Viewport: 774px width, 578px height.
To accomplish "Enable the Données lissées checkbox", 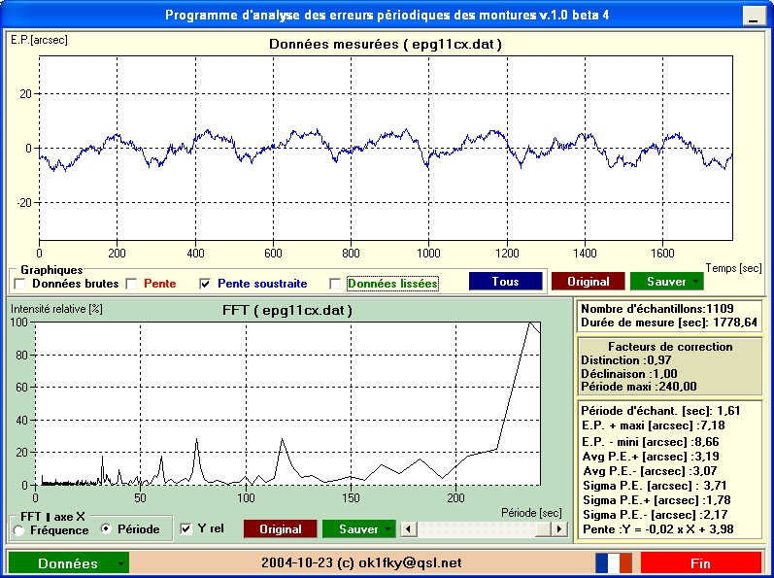I will click(335, 284).
